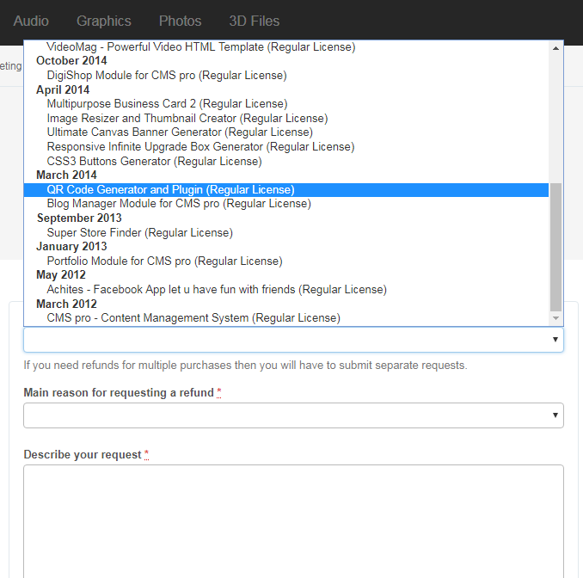Select CMS pro Content Management System option
Screen dimensions: 583x578
point(286,318)
